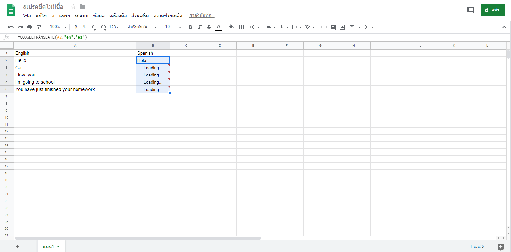Click the green แชร์ share button
Viewport: 511px width, 252px height.
[492, 10]
